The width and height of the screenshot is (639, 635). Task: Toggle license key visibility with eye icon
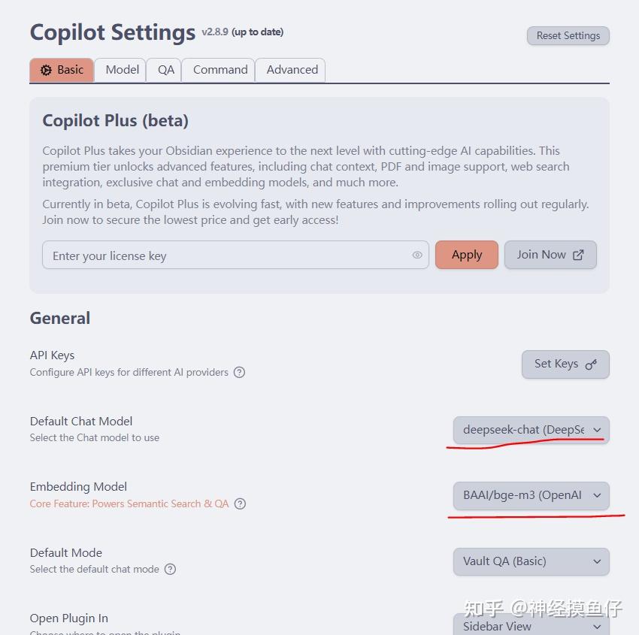coord(416,255)
